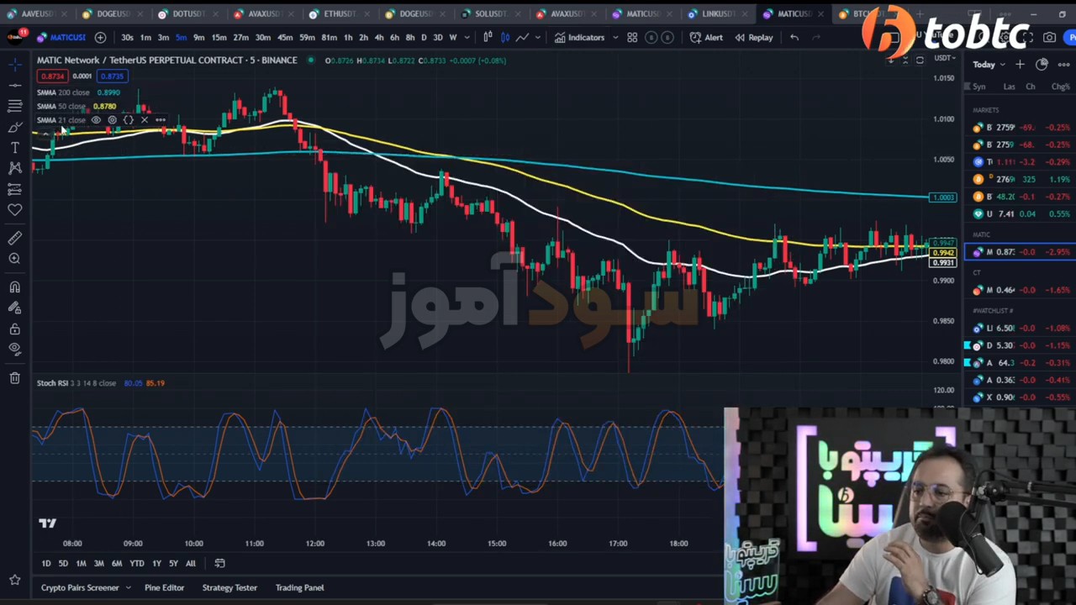The height and width of the screenshot is (605, 1076).
Task: Open the user profile avatar menu
Action: pyautogui.click(x=15, y=36)
